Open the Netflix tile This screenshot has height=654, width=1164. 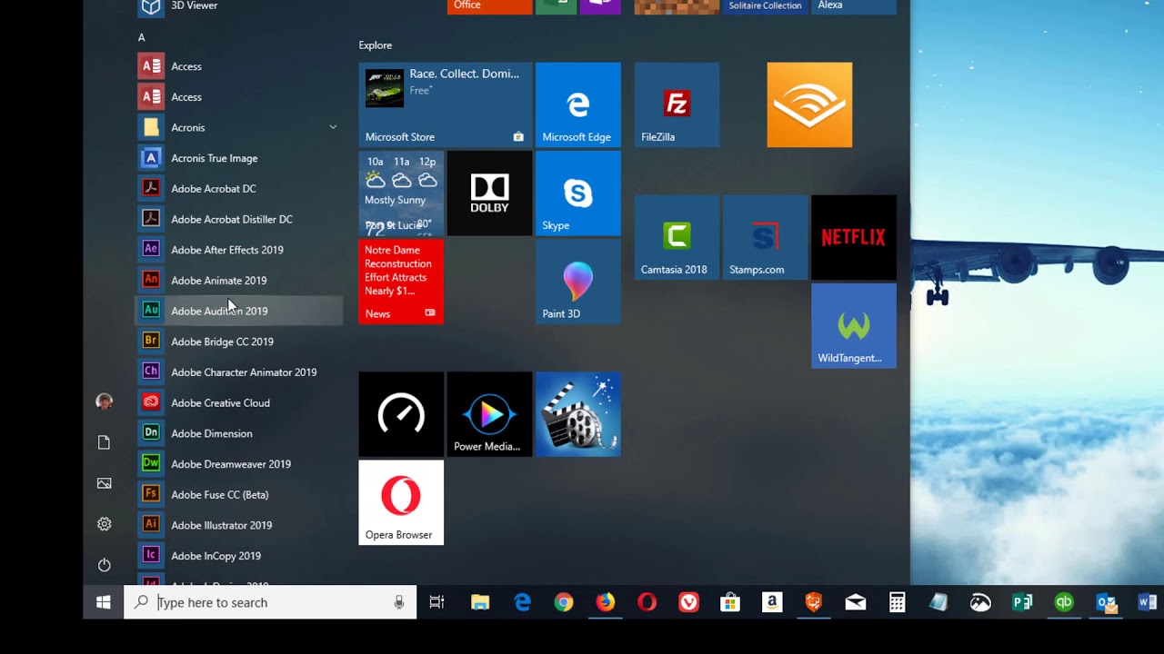tap(853, 237)
